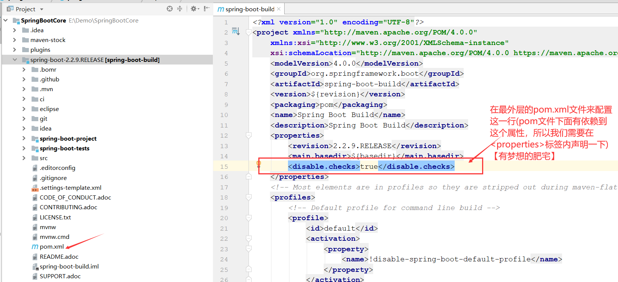
Task: Select the ci folder
Action: [x=42, y=99]
